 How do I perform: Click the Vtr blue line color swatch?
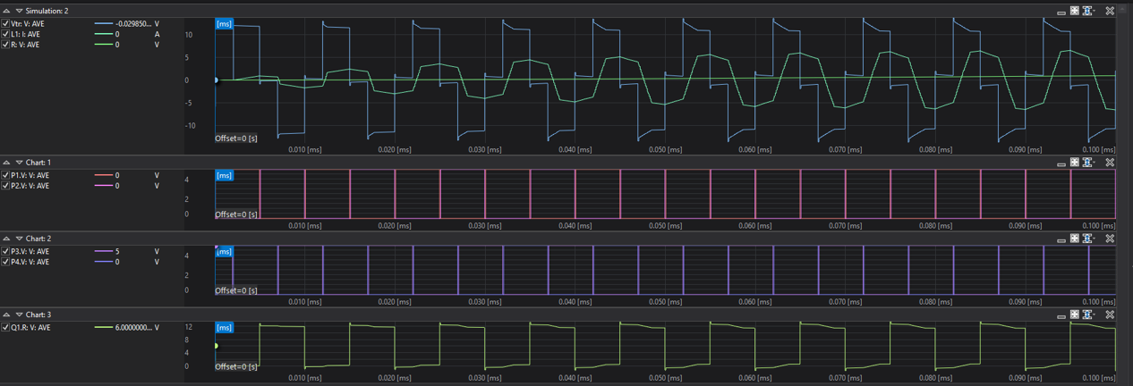pos(103,24)
